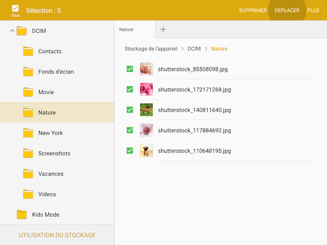Screen dimensions: 327x245
Task: Click filename shutterstock_110648195.jpg
Action: (195, 151)
